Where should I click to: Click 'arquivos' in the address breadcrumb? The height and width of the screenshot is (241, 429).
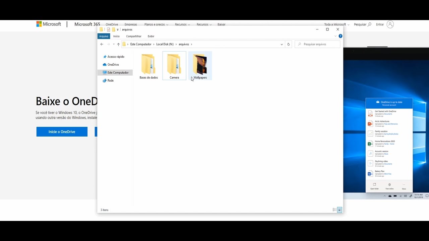tap(184, 44)
